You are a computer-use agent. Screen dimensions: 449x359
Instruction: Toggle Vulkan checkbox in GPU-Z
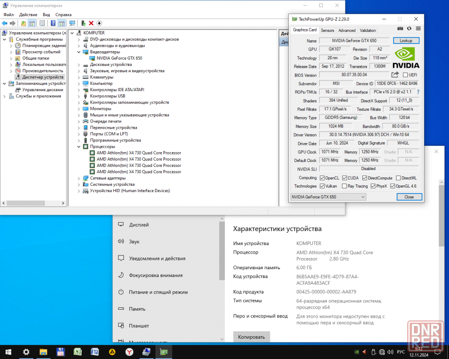tap(322, 186)
